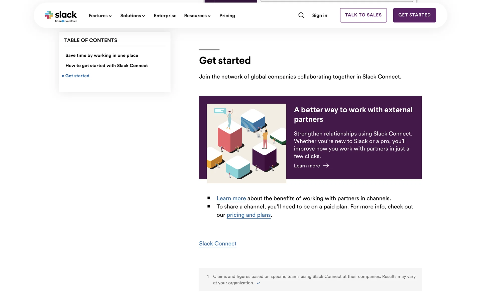Screen dimensions: 481x301
Task: Follow Learn more link in purple card
Action: click(307, 166)
